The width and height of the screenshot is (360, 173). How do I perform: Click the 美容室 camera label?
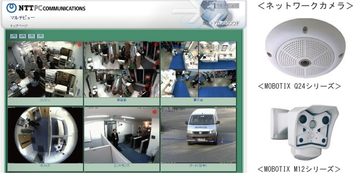pyautogui.click(x=121, y=100)
